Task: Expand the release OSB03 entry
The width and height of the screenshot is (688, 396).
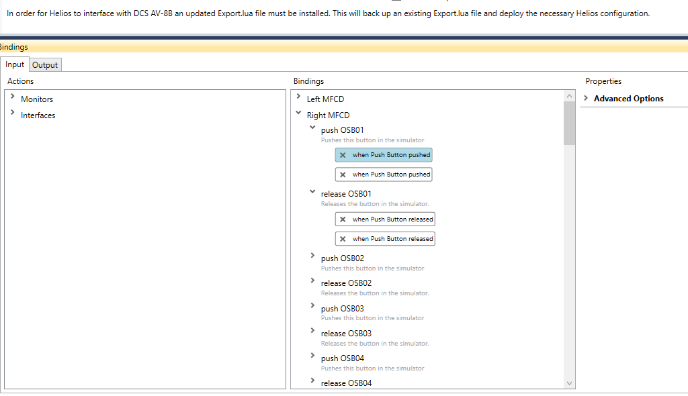Action: pyautogui.click(x=312, y=330)
